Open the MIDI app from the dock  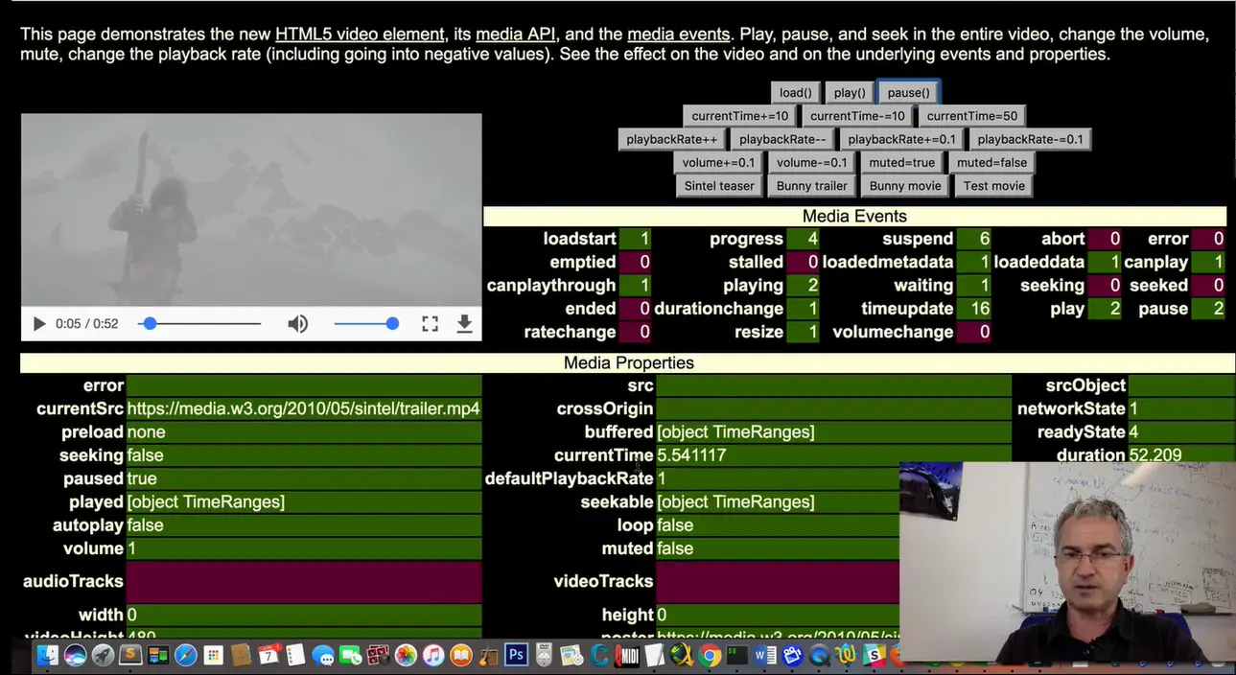coord(626,656)
